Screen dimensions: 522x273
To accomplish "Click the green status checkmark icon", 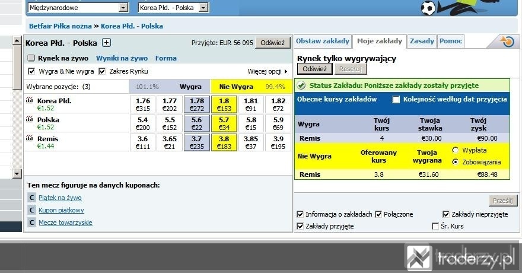I will coord(301,85).
